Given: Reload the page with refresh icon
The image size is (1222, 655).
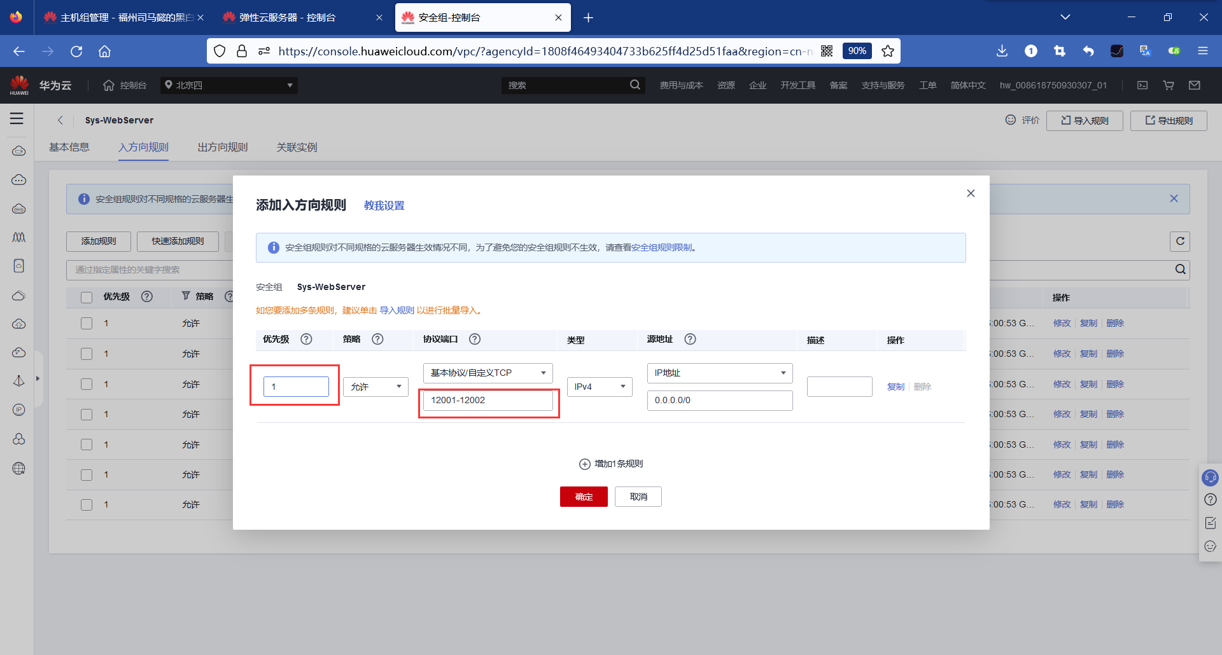Looking at the screenshot, I should [76, 52].
